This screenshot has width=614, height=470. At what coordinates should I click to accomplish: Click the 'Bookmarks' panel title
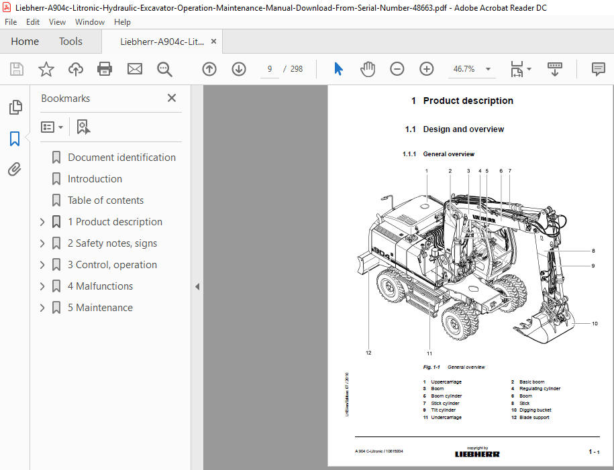coord(65,99)
